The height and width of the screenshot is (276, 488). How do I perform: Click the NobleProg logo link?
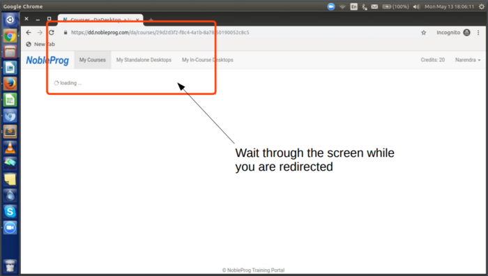click(x=47, y=60)
